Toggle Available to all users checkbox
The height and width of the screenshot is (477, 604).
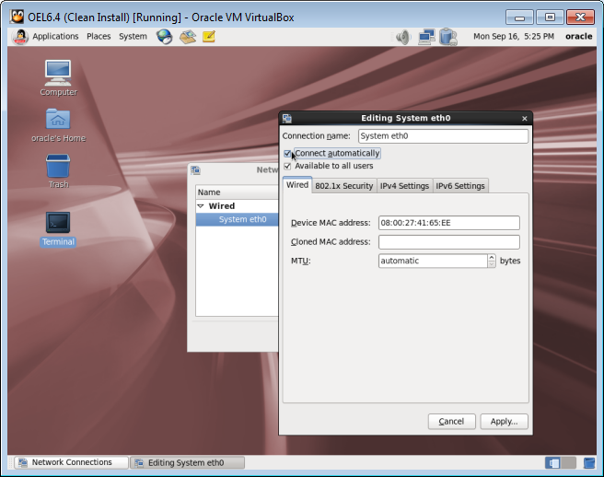coord(287,166)
